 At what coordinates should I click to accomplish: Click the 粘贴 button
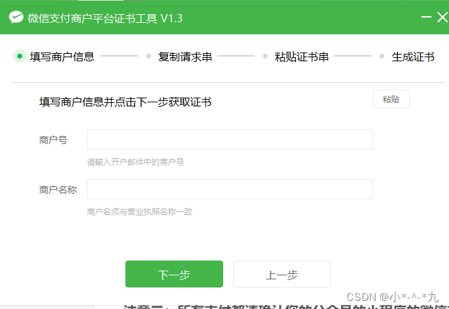click(391, 99)
